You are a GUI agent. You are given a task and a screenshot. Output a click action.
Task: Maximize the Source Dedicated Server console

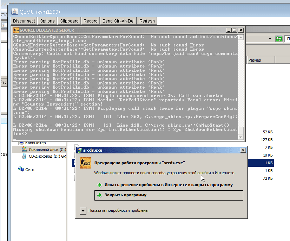234,30
